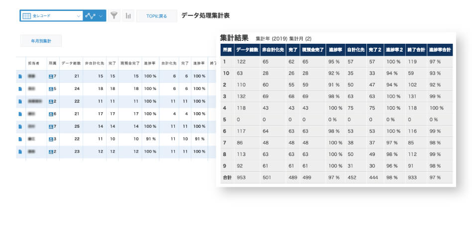This screenshot has width=472, height=233.
Task: Click the 自計化先 column header in record list
Action: (x=169, y=64)
